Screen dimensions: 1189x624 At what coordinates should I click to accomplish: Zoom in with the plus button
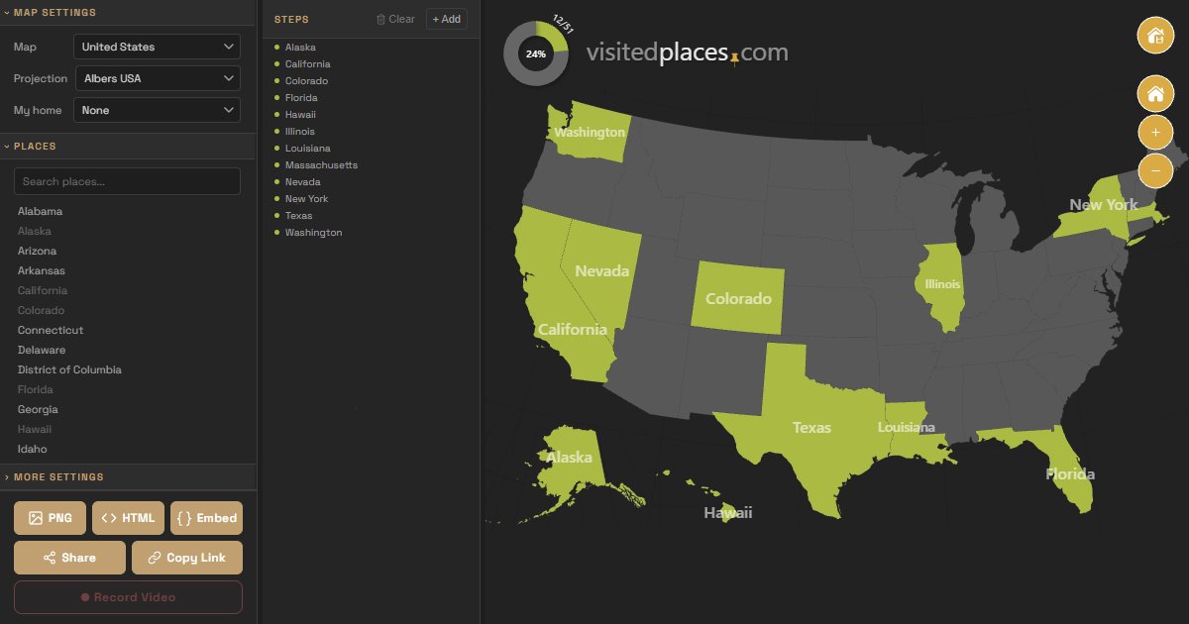[x=1154, y=132]
